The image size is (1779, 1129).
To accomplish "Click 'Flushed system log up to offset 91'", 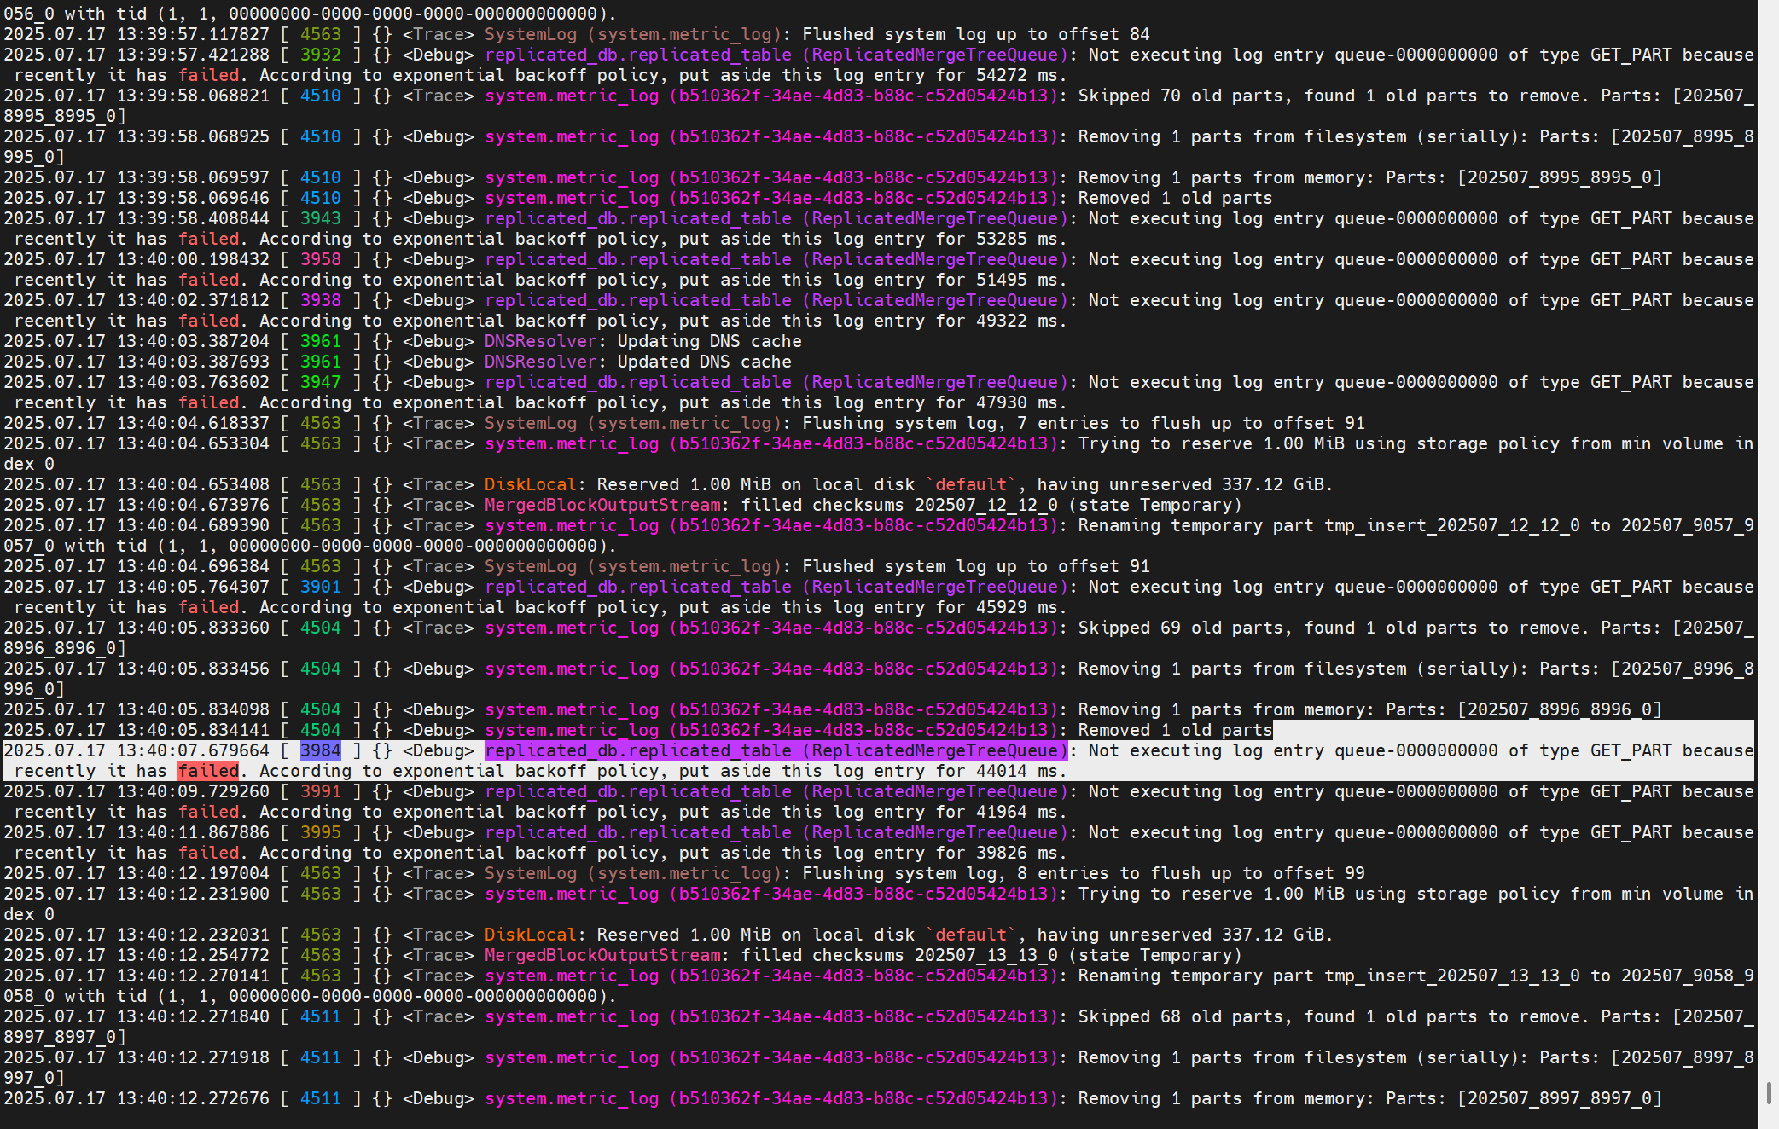I will tap(976, 566).
